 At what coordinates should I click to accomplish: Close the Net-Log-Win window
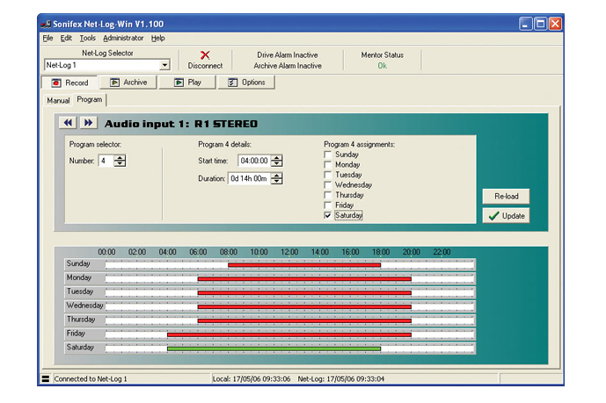(x=555, y=24)
